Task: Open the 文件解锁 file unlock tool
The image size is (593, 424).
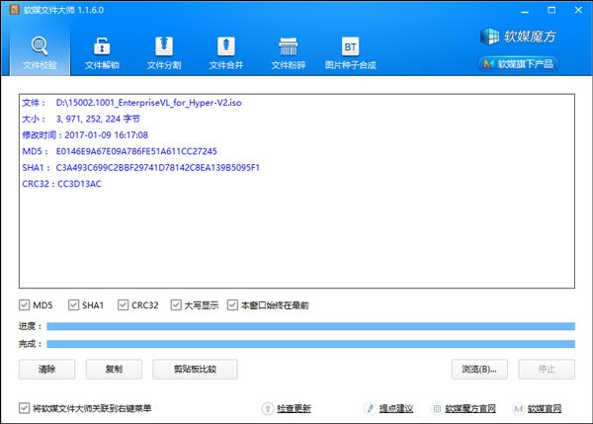Action: coord(102,53)
